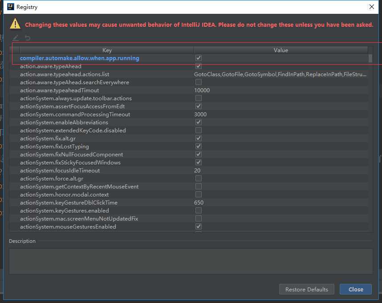Select the action.aware.typeahead.actions.list key

(x=65, y=74)
